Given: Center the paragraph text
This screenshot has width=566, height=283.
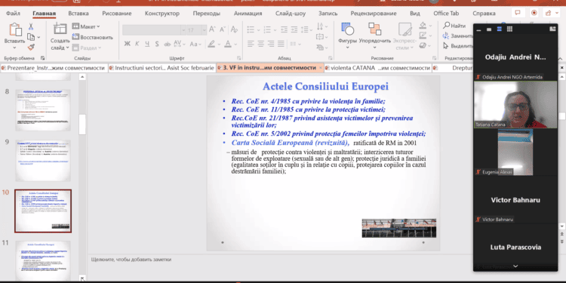Looking at the screenshot, I should tap(260, 44).
